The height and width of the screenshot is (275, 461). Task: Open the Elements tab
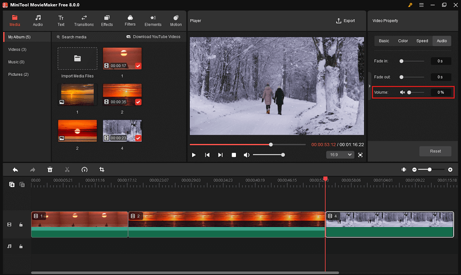(x=153, y=21)
